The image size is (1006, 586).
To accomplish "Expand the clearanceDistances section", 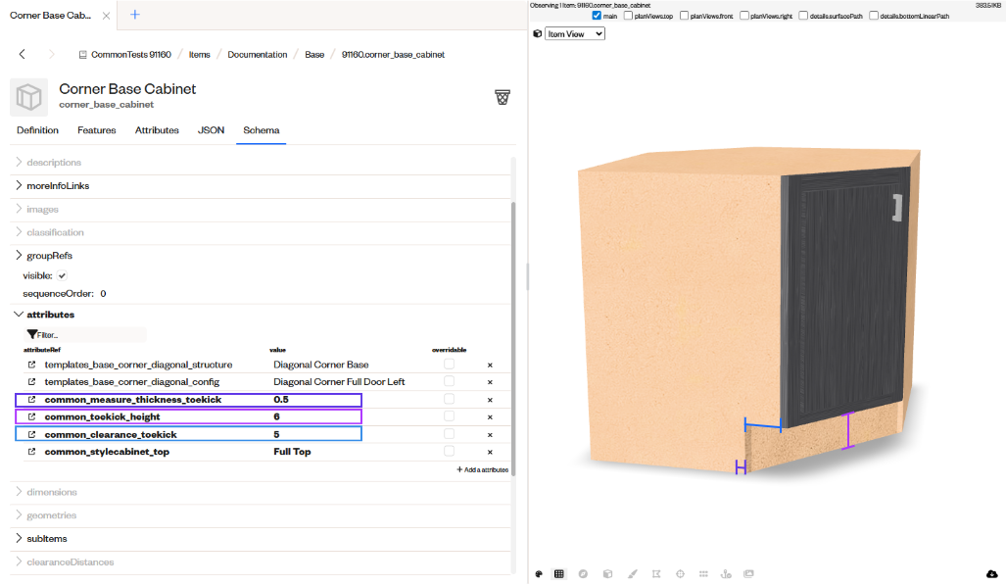I will point(19,562).
